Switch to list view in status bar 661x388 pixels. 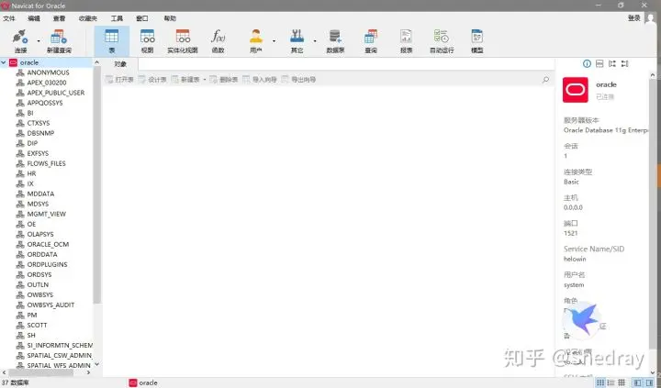(x=611, y=382)
